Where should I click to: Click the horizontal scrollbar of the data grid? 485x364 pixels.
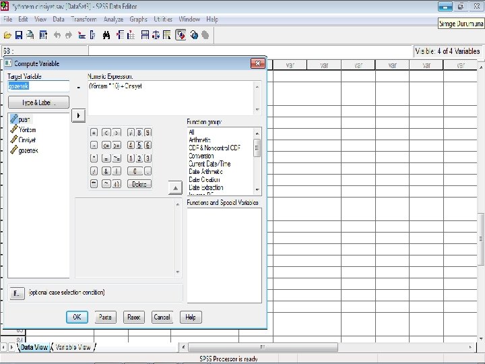[263, 347]
